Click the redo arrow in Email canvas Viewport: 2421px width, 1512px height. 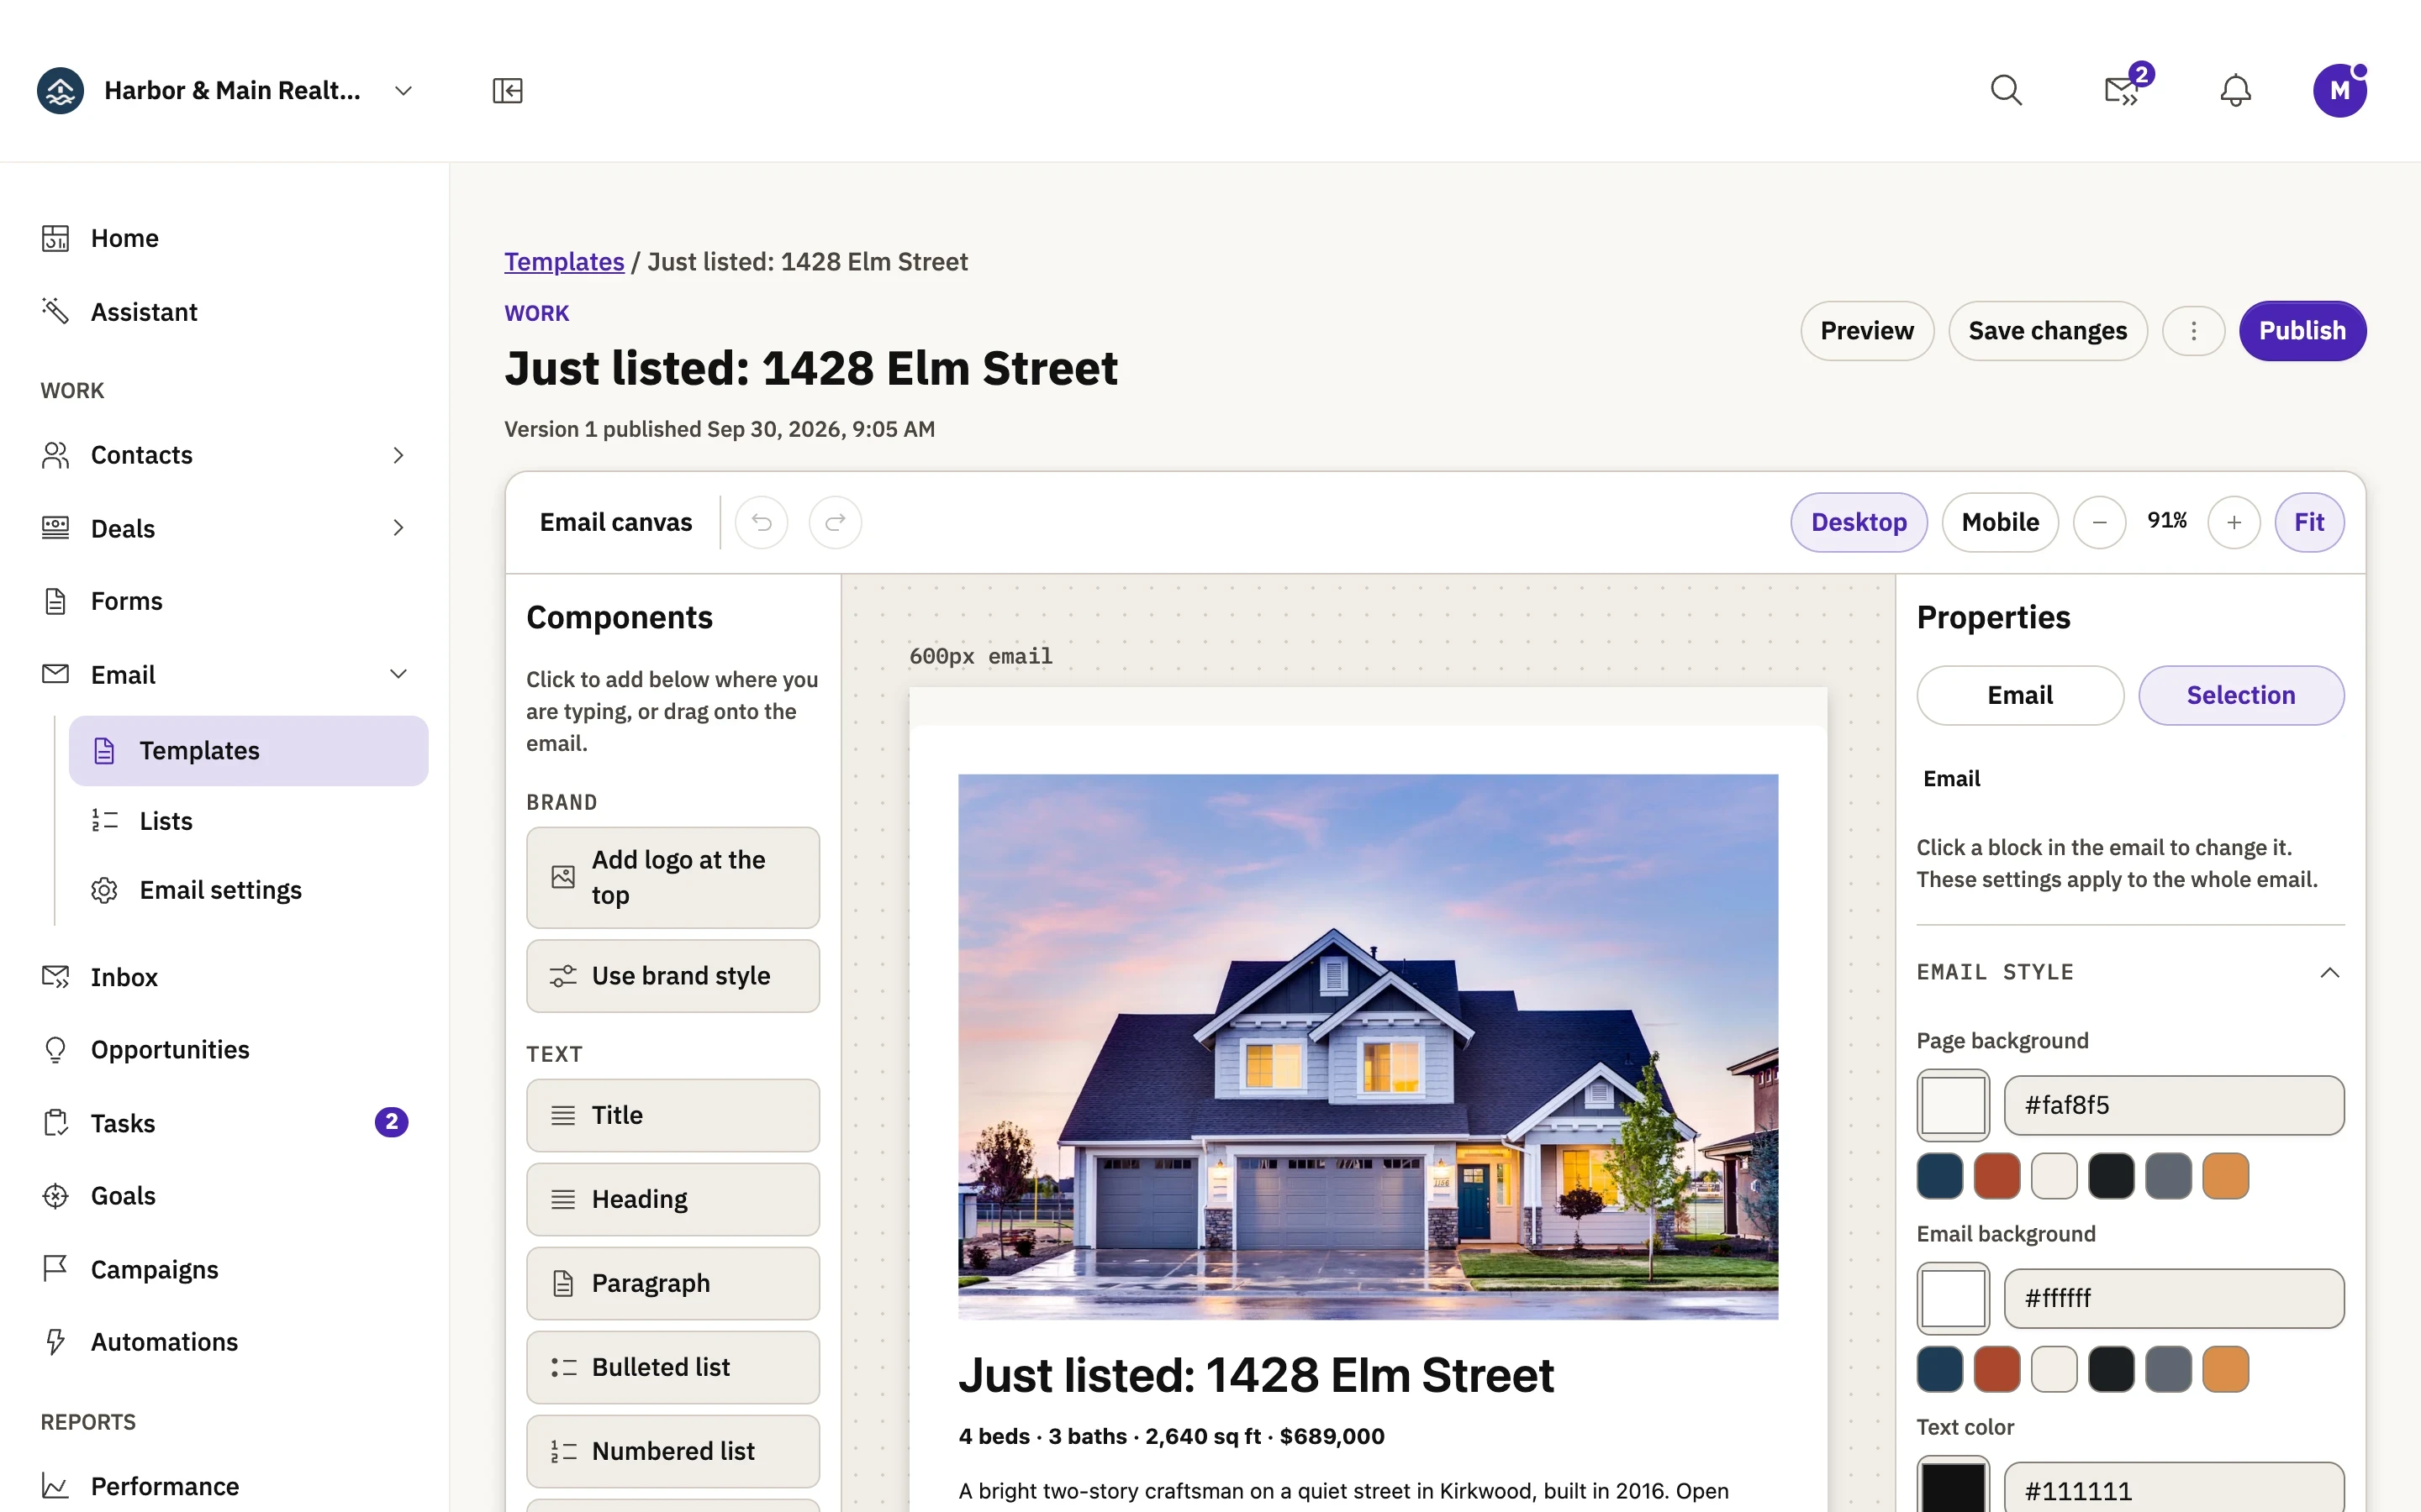tap(836, 522)
